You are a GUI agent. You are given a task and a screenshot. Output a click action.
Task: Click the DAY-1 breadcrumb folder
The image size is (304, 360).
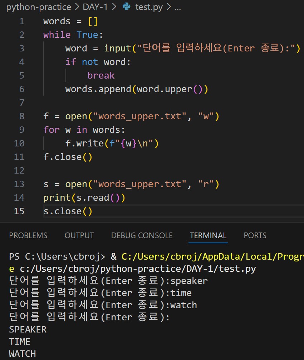(95, 7)
